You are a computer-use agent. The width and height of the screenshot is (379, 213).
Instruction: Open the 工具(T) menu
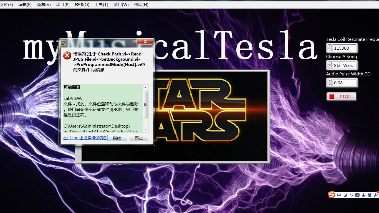click(101, 5)
